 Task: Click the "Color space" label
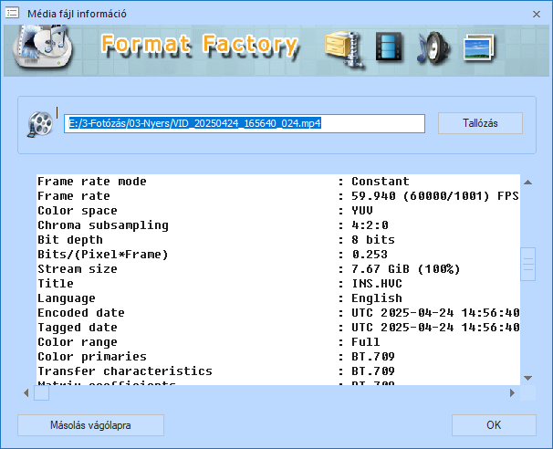pos(78,211)
